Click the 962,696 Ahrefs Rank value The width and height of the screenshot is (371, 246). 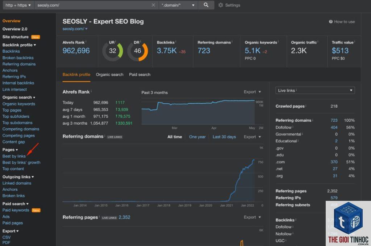(76, 51)
